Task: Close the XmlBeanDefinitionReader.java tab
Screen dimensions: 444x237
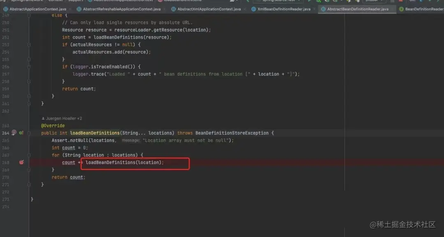Action: pos(314,9)
